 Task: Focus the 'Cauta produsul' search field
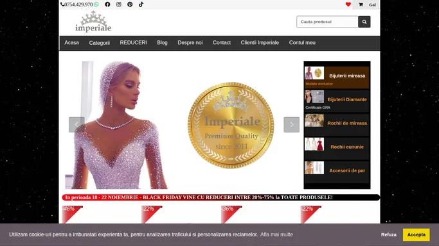pos(327,22)
